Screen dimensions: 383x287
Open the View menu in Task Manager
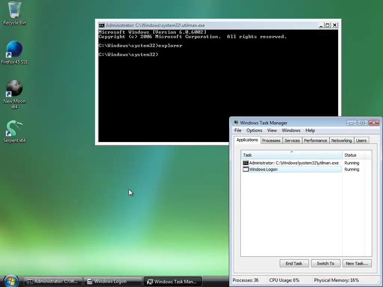272,130
